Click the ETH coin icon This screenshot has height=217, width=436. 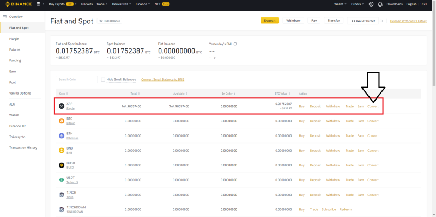pos(62,136)
